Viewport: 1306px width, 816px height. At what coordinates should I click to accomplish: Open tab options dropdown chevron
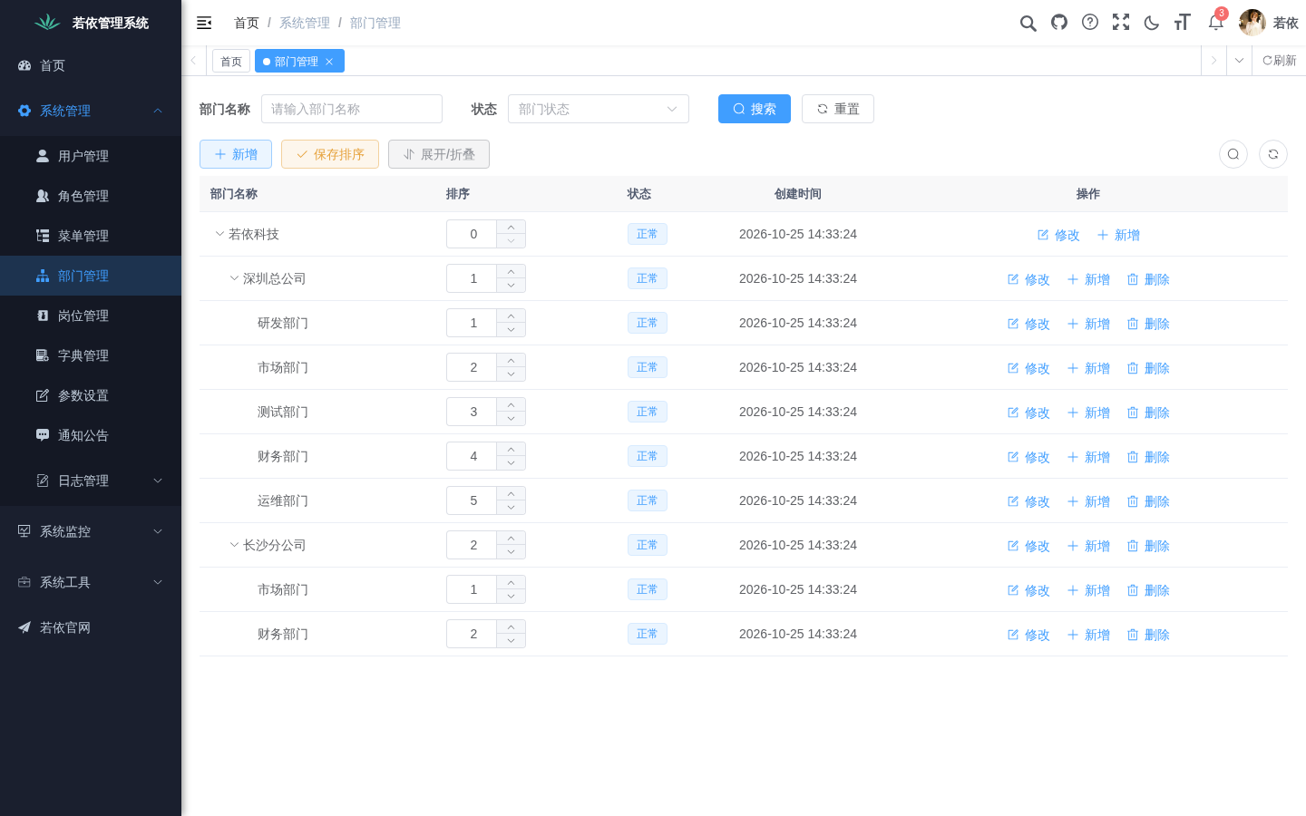click(1239, 61)
